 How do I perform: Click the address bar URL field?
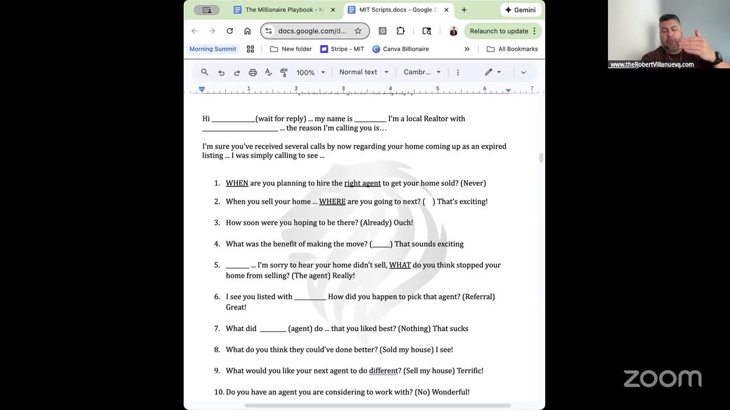click(x=312, y=31)
